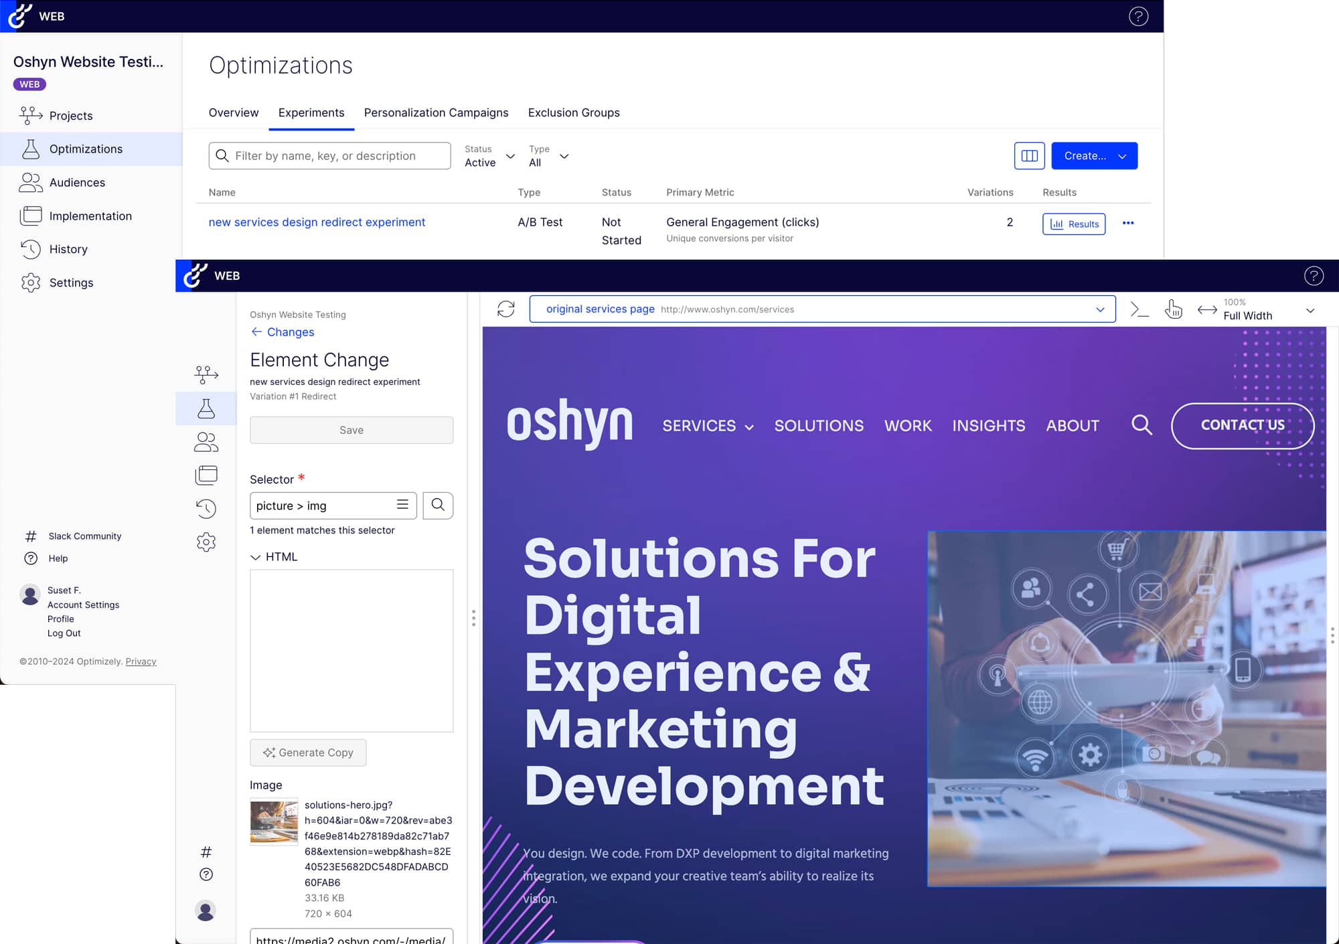Open Account Settings link
Viewport: 1339px width, 944px height.
coord(83,605)
